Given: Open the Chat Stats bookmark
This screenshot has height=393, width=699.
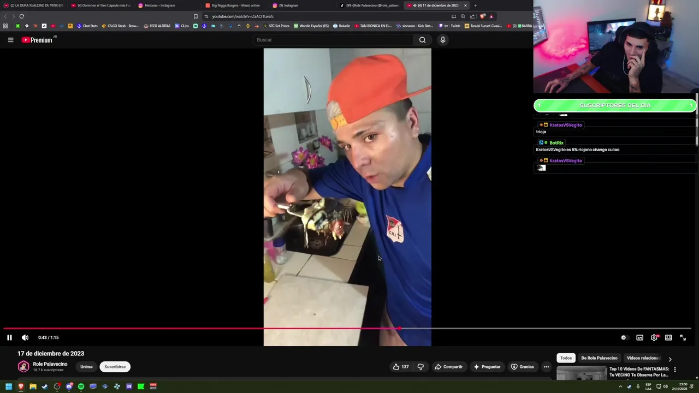Looking at the screenshot, I should pos(87,26).
